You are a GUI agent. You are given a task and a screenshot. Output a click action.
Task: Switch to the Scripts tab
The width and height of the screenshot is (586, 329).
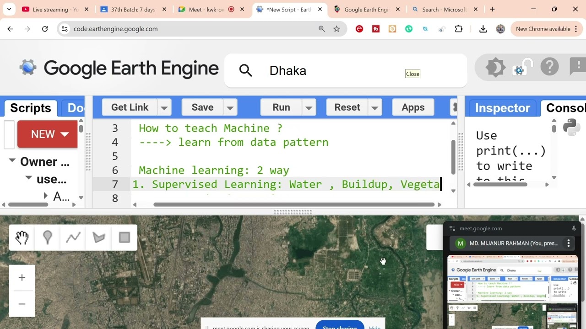(31, 108)
